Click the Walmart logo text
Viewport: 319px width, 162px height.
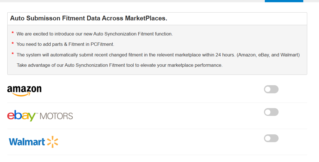[27, 142]
